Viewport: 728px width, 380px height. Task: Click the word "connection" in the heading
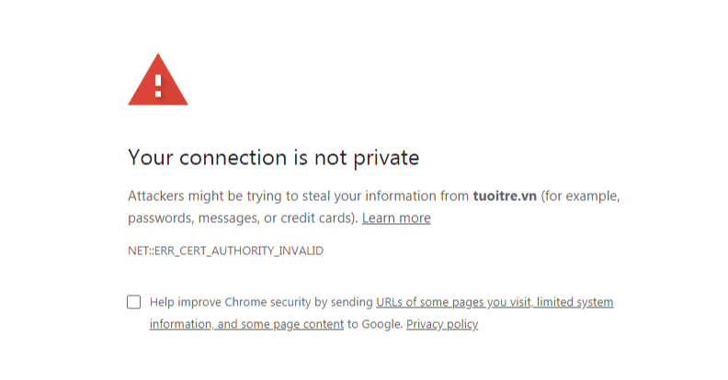(231, 158)
